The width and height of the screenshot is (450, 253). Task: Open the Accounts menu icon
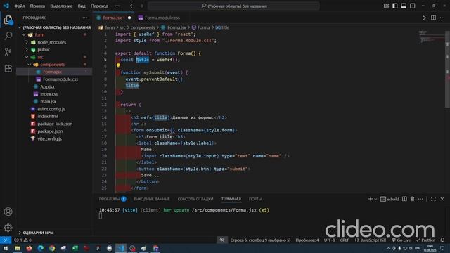[x=8, y=212]
